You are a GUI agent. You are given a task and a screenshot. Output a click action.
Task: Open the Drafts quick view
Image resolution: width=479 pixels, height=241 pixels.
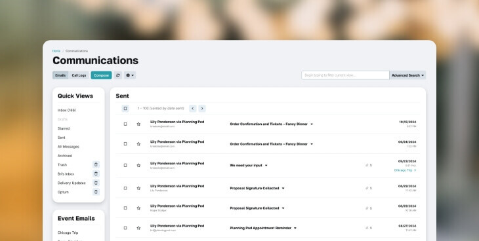tap(62, 119)
